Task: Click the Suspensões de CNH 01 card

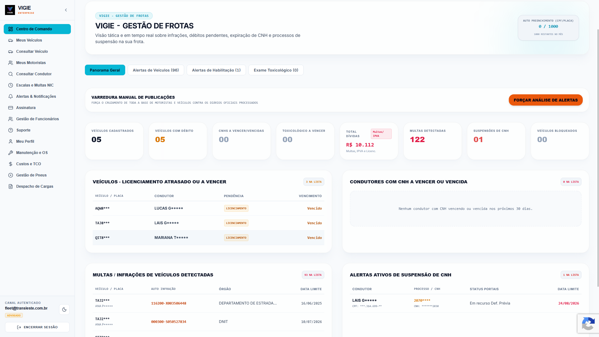Action: 496,141
